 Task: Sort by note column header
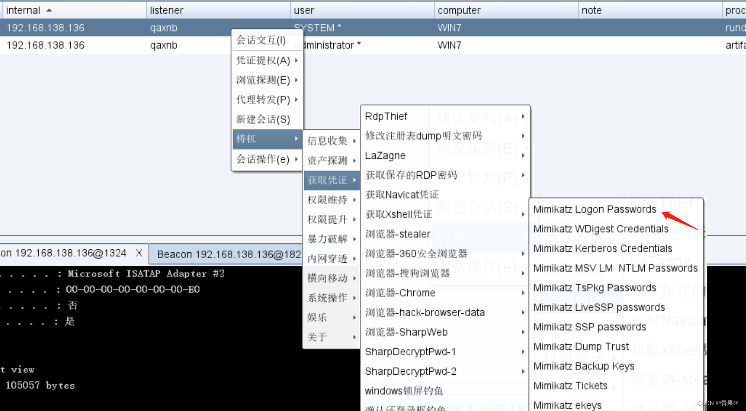650,10
